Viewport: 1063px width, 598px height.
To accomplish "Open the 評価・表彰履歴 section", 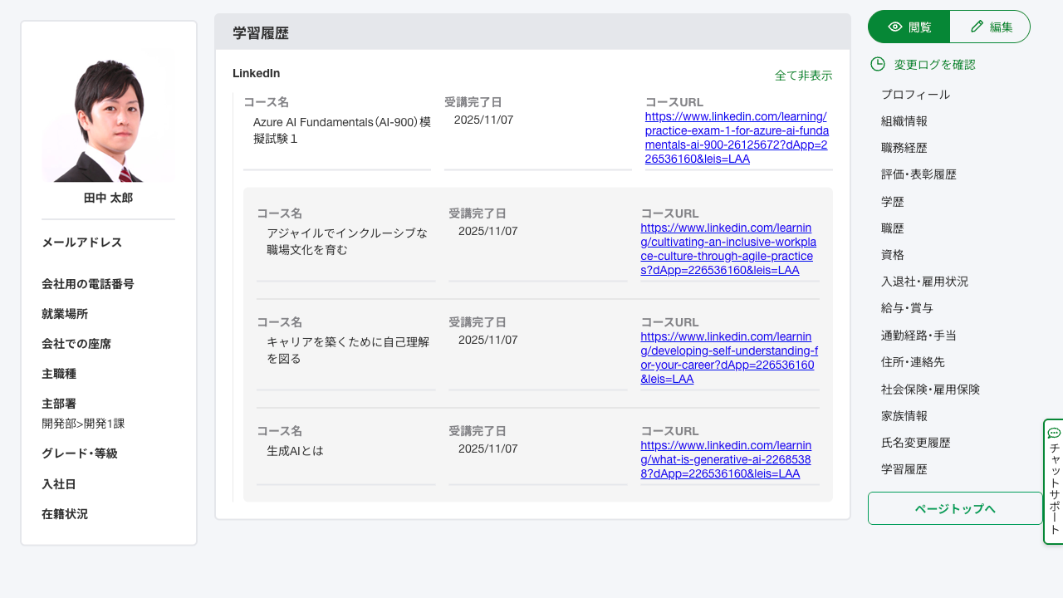I will click(918, 174).
